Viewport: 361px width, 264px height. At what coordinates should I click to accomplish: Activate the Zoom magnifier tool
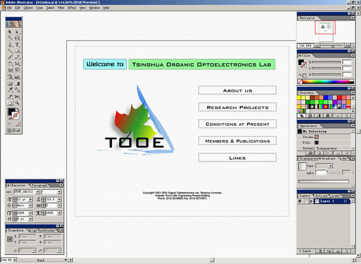click(x=17, y=103)
